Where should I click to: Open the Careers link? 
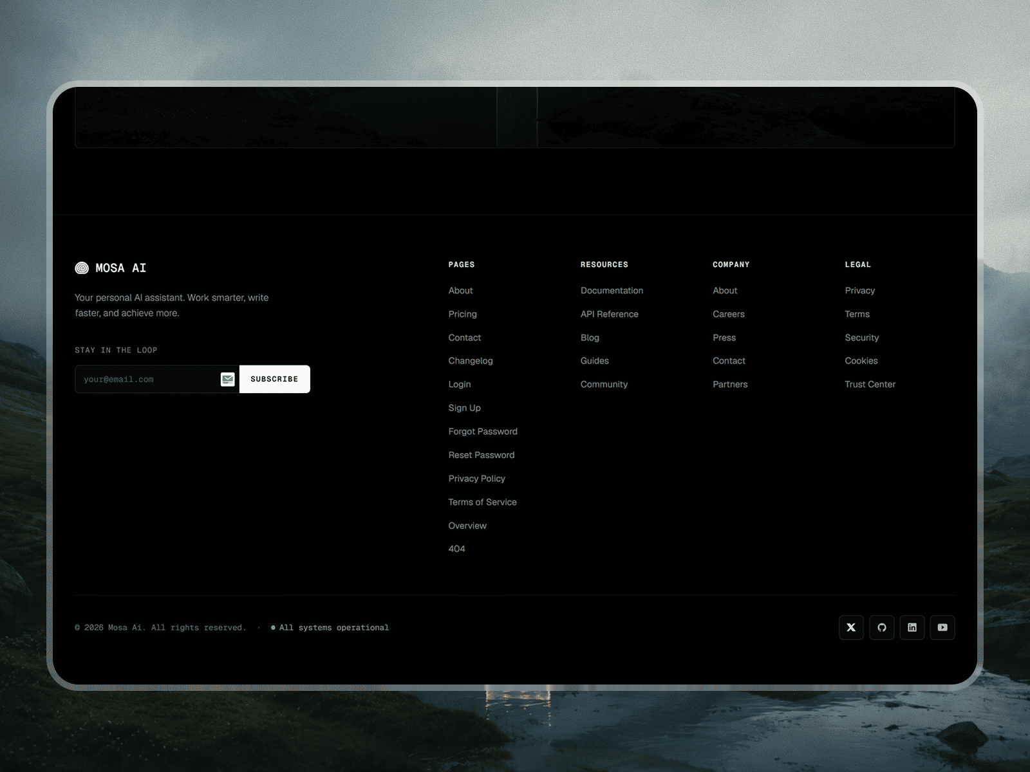point(729,314)
